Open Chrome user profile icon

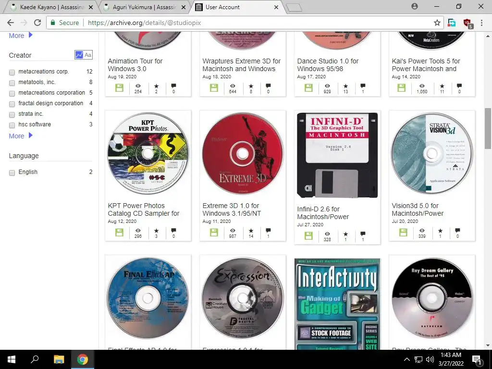(415, 6)
